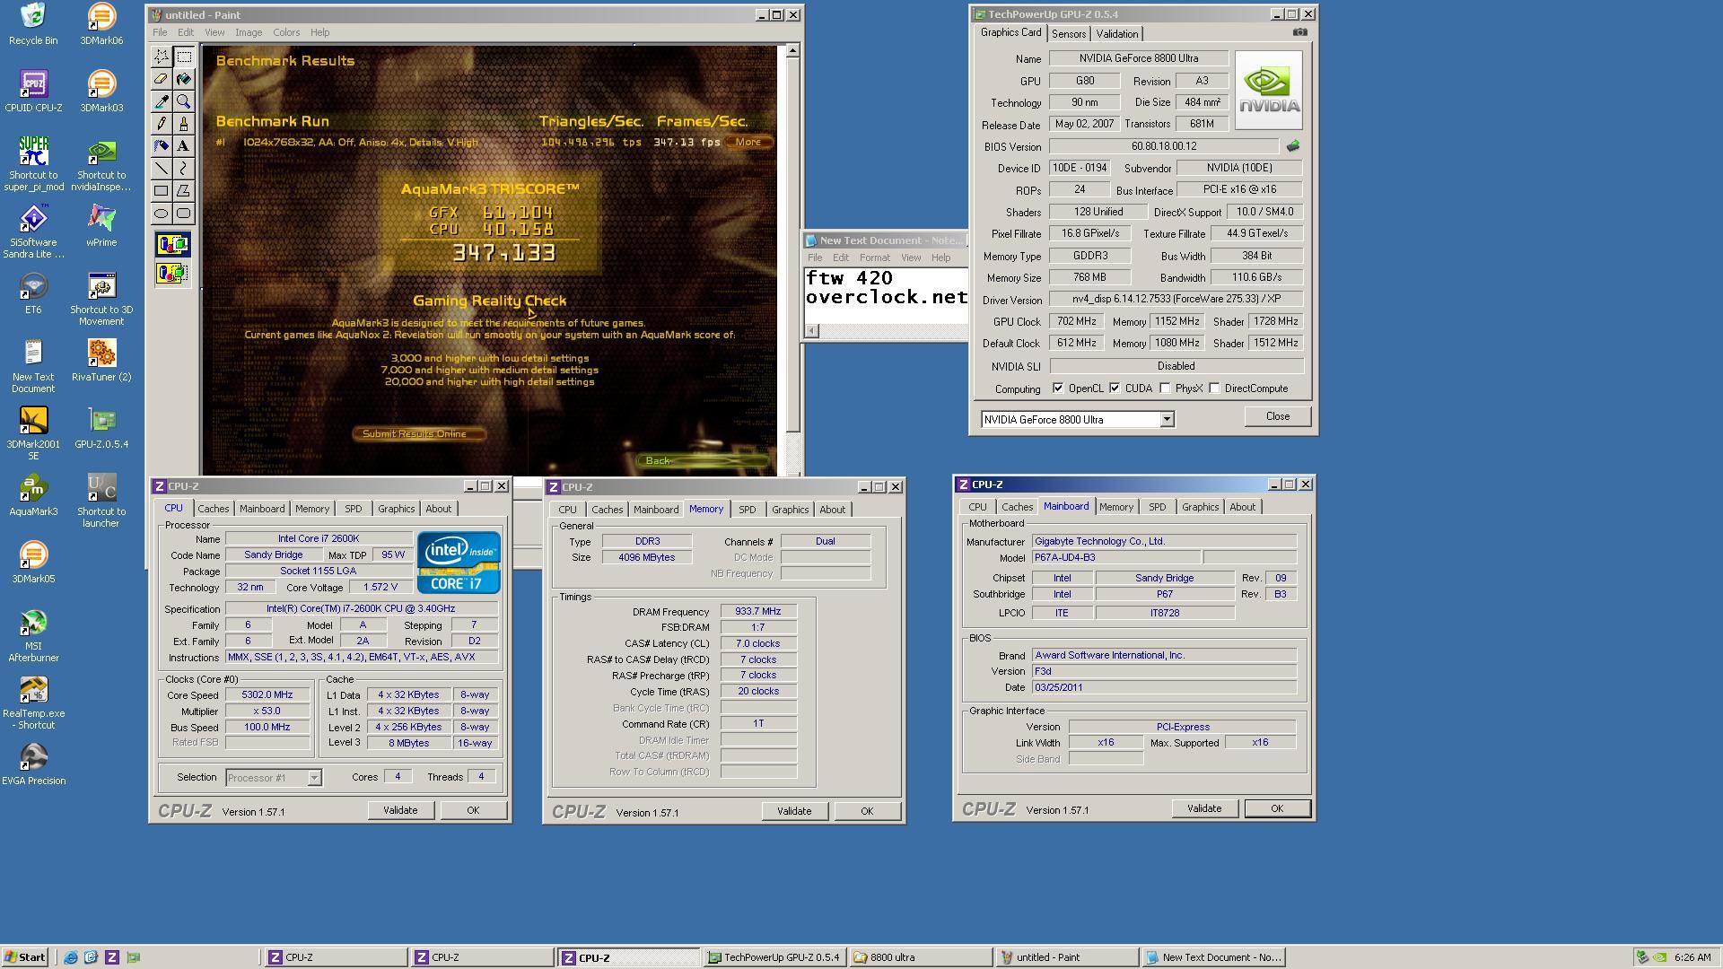Click the Core Speed 5302.0 MHz field
This screenshot has height=969, width=1723.
pyautogui.click(x=267, y=694)
